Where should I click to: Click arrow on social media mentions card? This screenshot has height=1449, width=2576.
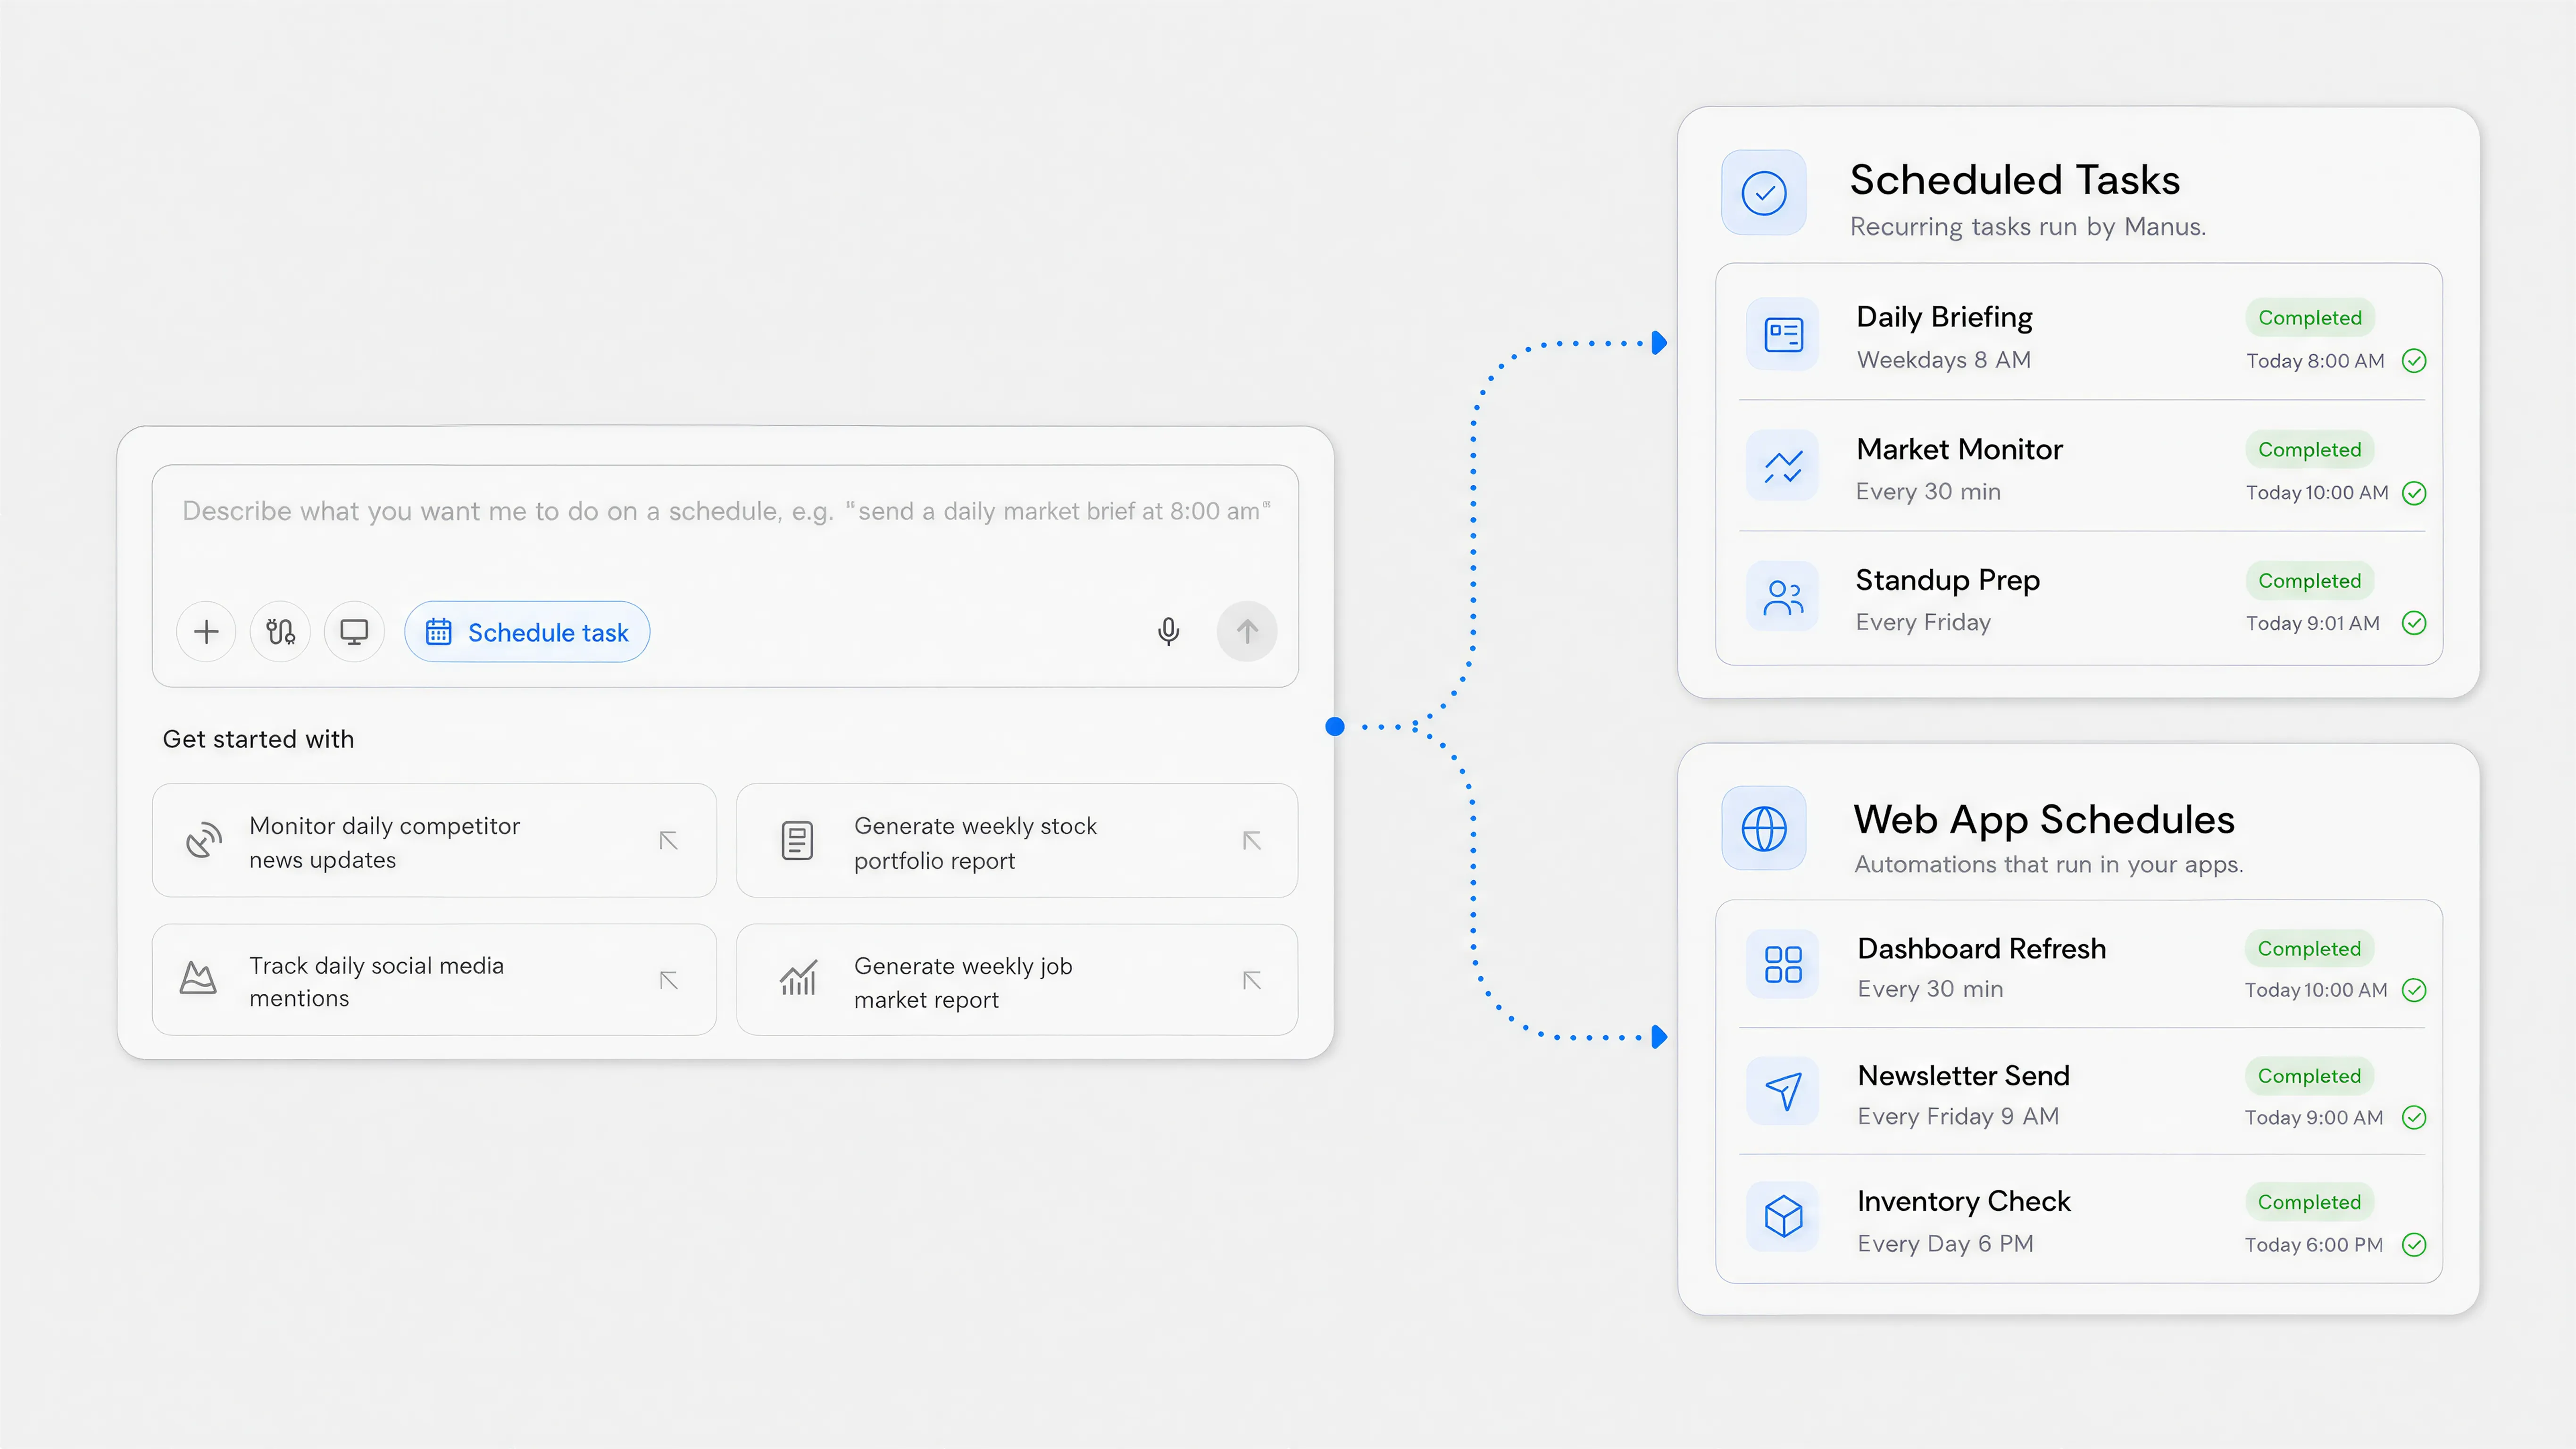(x=669, y=980)
